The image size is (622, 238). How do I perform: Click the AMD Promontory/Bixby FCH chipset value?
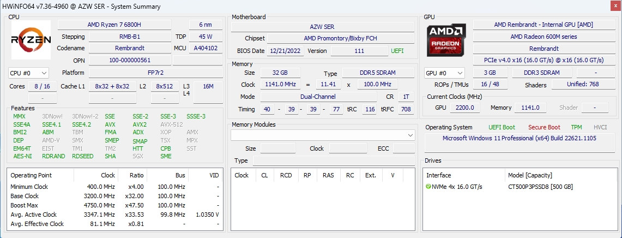[340, 39]
